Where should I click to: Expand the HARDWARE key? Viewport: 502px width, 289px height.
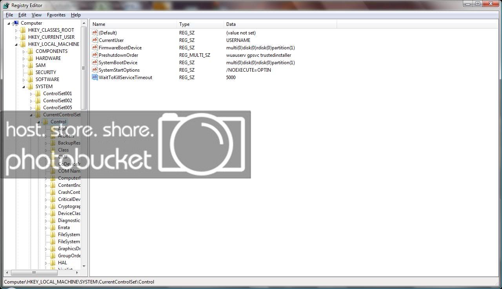[24, 59]
